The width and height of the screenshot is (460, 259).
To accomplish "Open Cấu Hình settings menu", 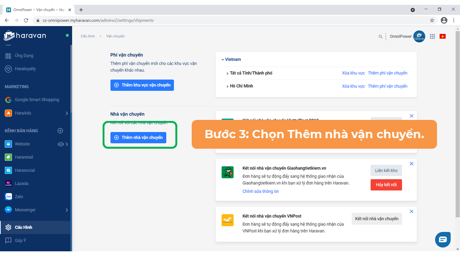I will tap(23, 227).
